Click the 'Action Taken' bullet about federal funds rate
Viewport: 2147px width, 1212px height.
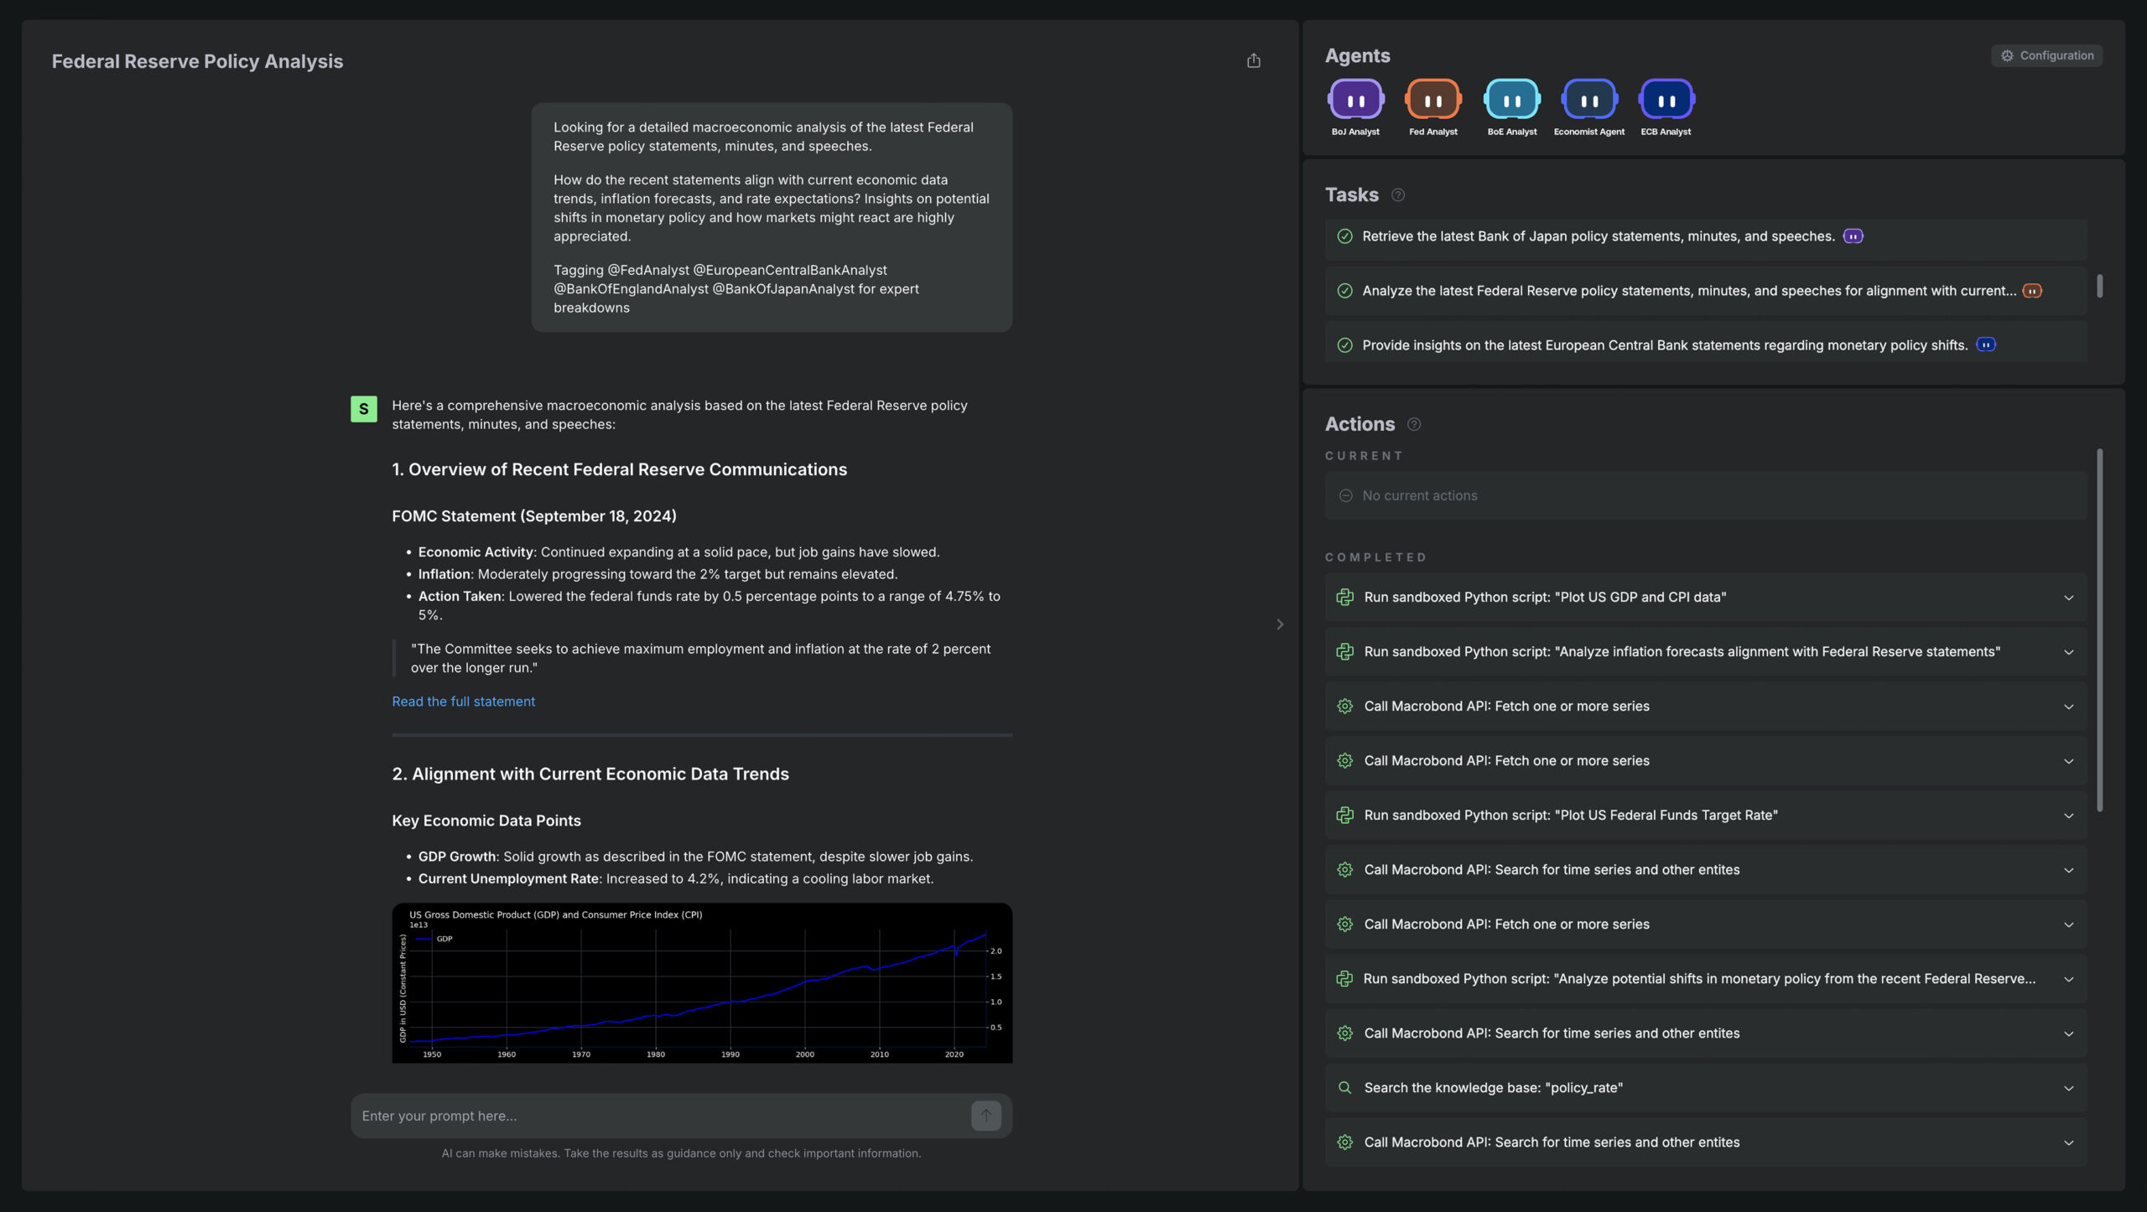tap(709, 605)
